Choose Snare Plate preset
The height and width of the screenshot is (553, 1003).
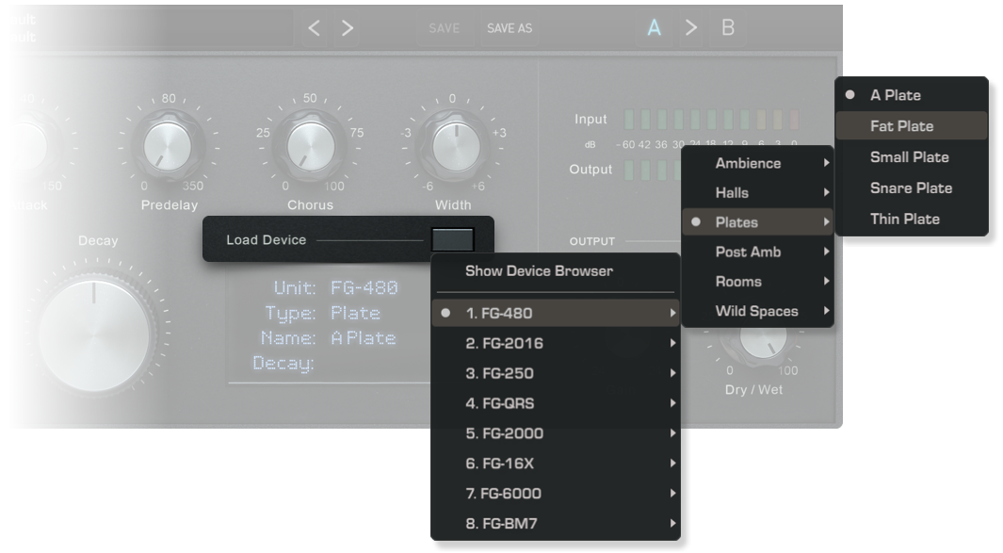coord(912,187)
